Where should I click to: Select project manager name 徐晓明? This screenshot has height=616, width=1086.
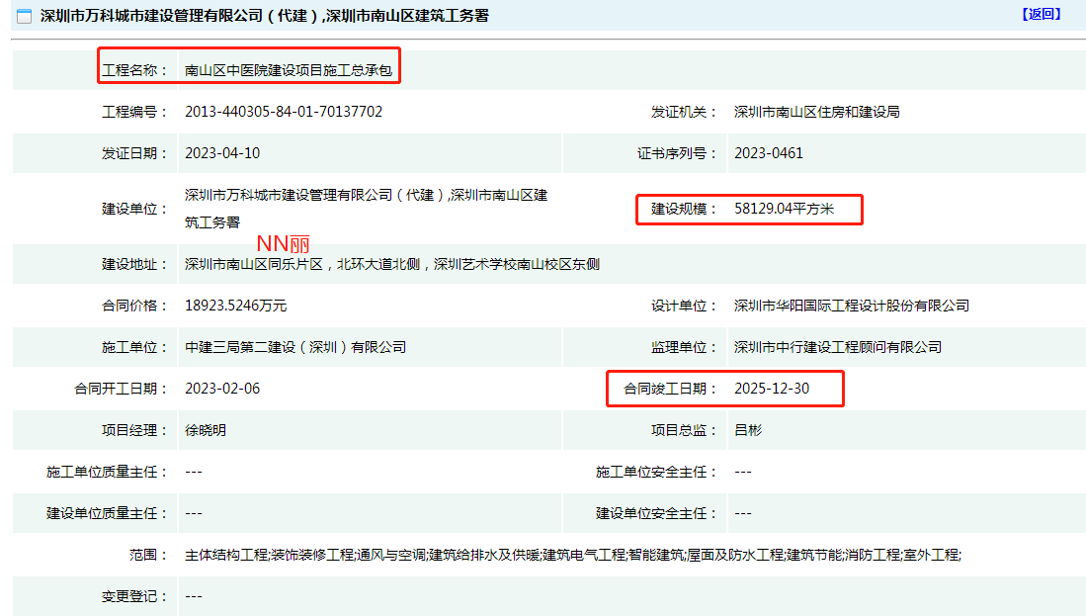click(x=206, y=430)
